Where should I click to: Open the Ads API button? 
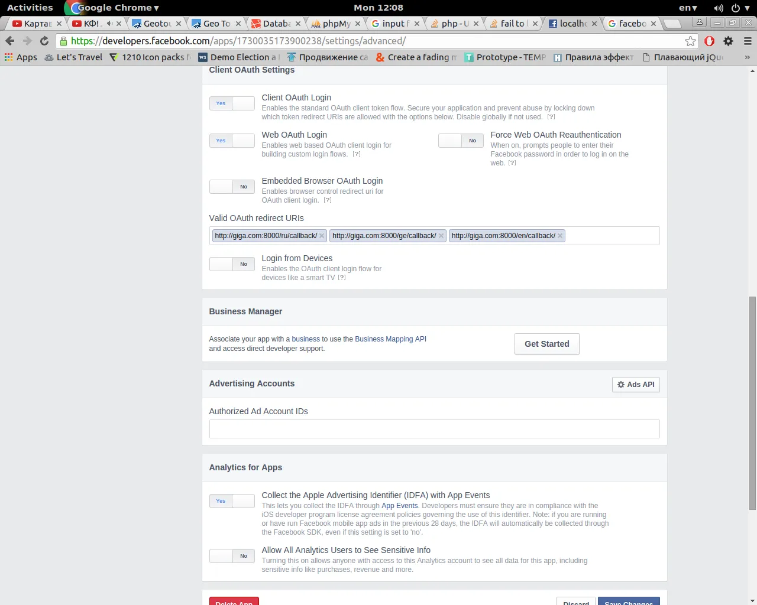tap(636, 385)
